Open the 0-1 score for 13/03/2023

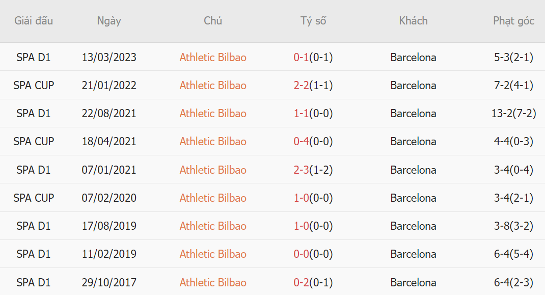tap(302, 58)
